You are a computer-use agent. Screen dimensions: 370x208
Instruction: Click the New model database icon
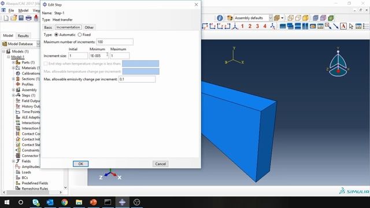point(6,18)
